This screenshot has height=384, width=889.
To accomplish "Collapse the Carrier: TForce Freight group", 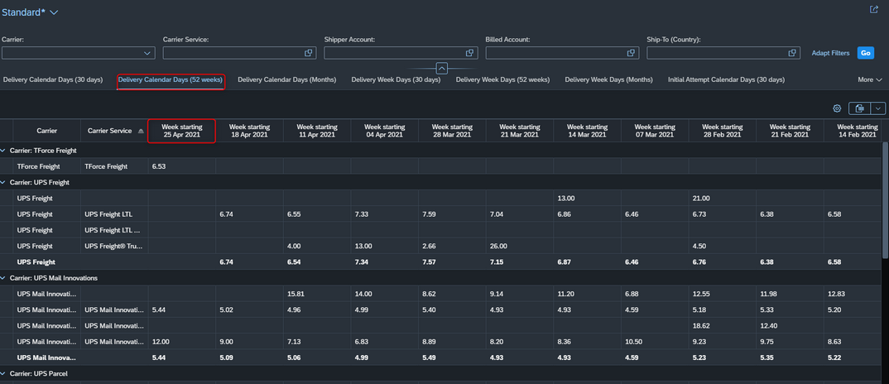I will (x=4, y=151).
